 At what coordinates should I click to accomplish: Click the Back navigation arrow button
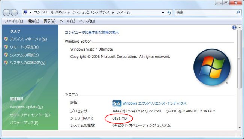tap(6, 13)
